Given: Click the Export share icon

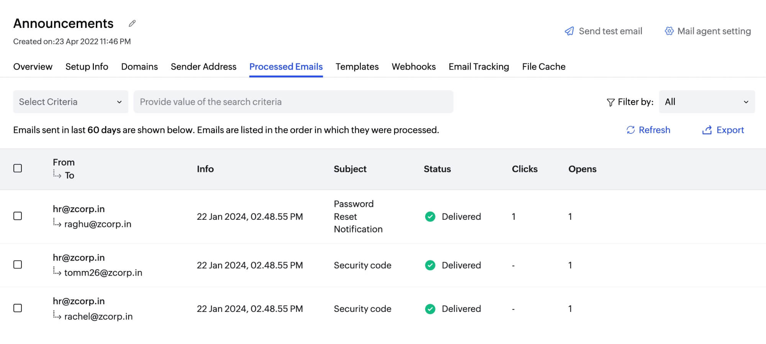Looking at the screenshot, I should point(707,130).
